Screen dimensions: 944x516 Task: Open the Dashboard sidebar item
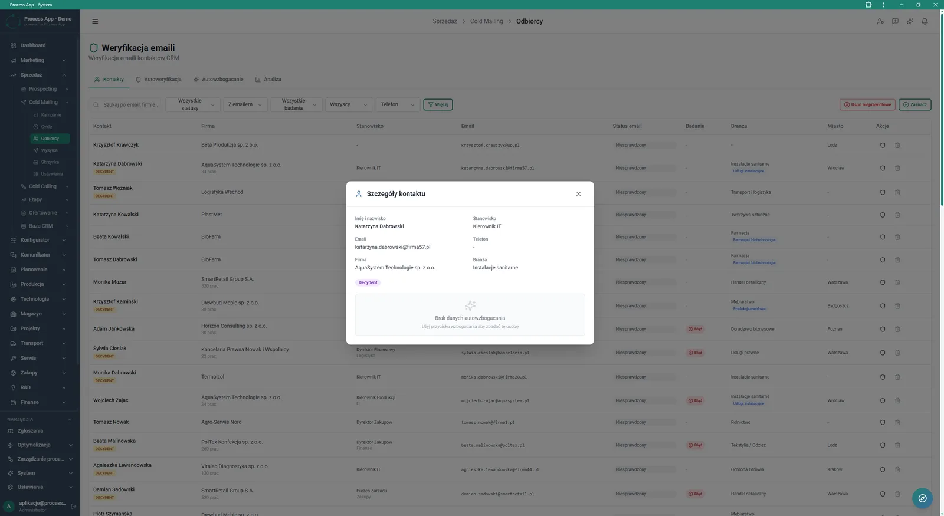click(x=39, y=45)
